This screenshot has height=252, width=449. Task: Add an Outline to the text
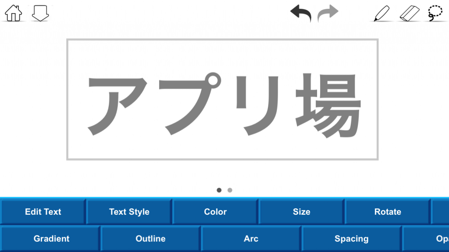tap(150, 238)
